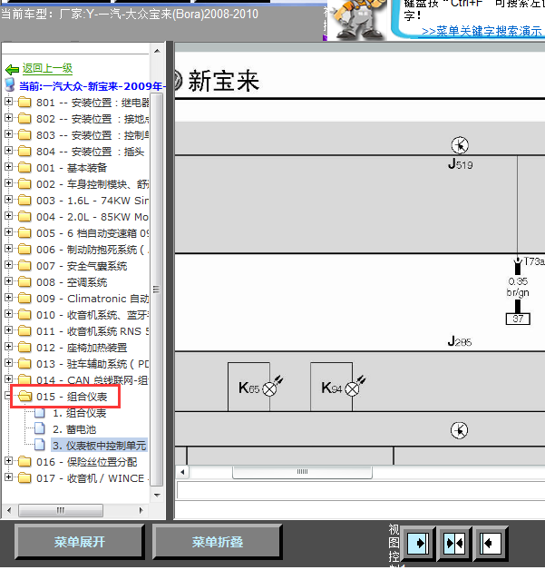Select the 011 收音机系统 RNS tree item
This screenshot has width=545, height=570.
92,331
